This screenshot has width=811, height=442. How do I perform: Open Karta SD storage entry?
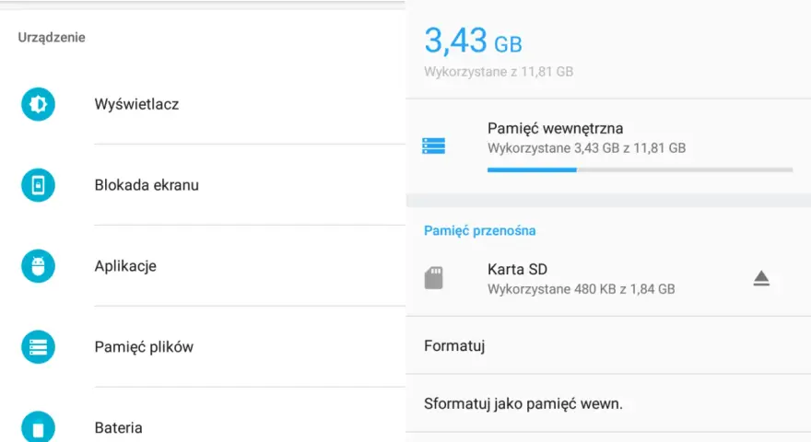tap(608, 279)
